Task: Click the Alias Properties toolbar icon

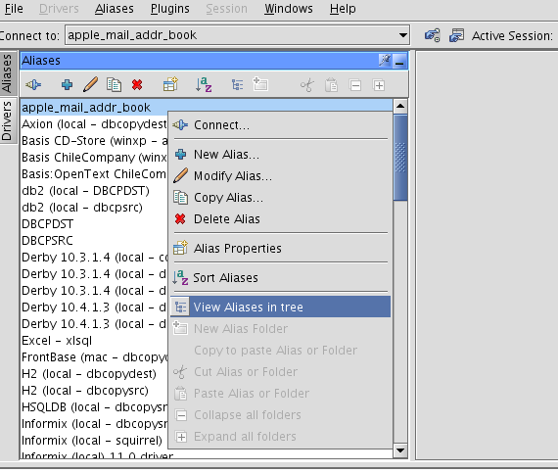Action: click(x=170, y=84)
